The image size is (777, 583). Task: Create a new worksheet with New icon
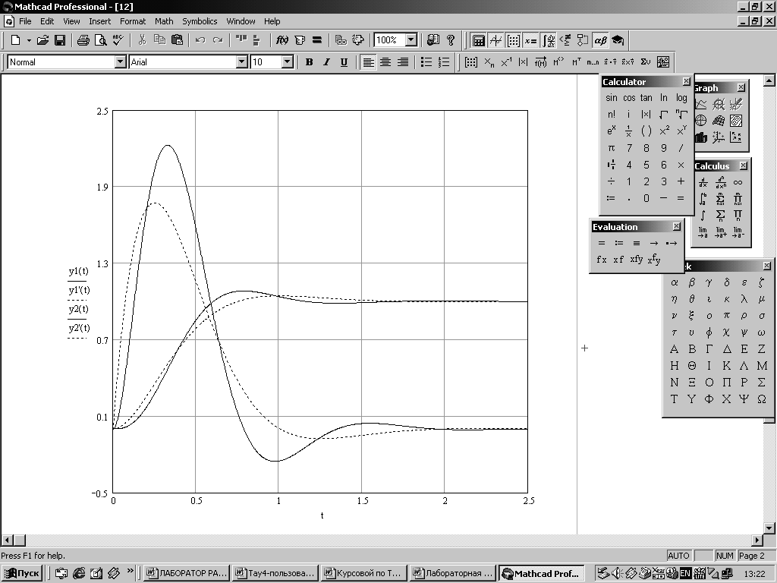tap(15, 40)
